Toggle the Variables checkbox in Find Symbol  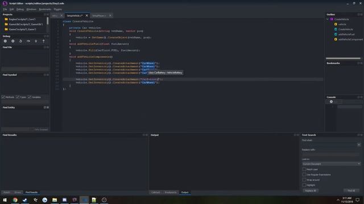coord(30,97)
